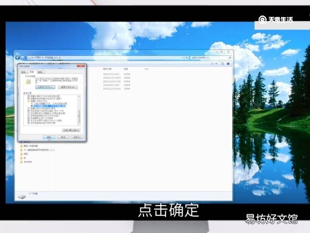Viewport: 310px width, 233px height.
Task: Click the 取消 button in the dialog
Action: [63, 137]
